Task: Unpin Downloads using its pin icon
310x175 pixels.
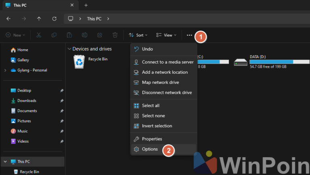Action: coord(62,101)
